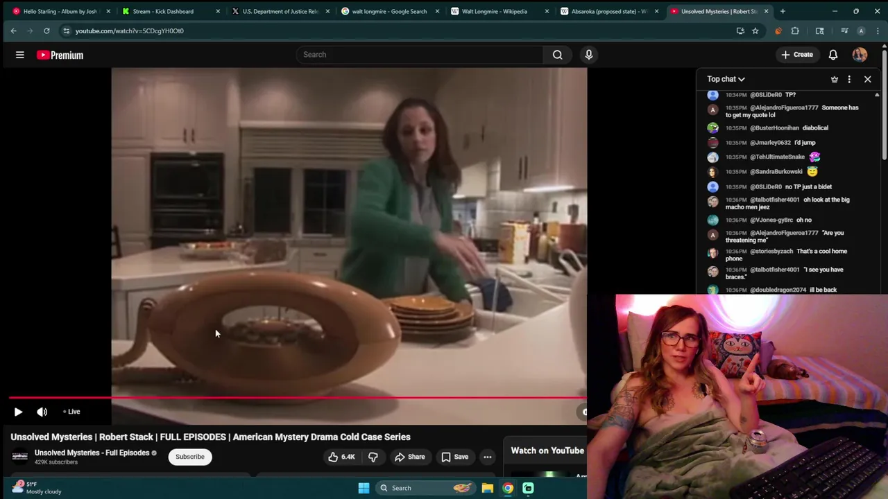Viewport: 888px width, 499px height.
Task: Open more actions ellipsis under video
Action: tap(488, 457)
